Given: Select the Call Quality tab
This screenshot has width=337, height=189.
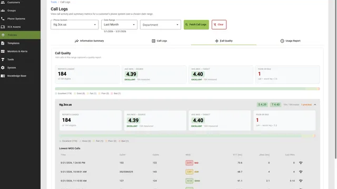Looking at the screenshot, I should pyautogui.click(x=224, y=41).
